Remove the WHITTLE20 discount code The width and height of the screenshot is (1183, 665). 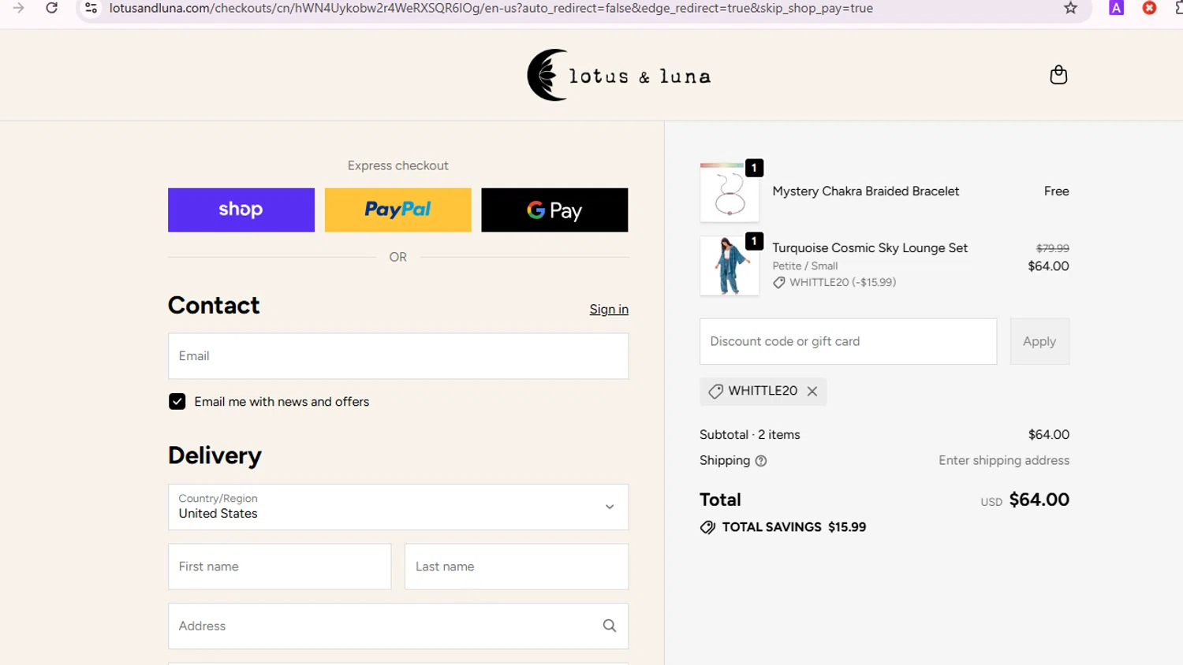click(x=812, y=391)
